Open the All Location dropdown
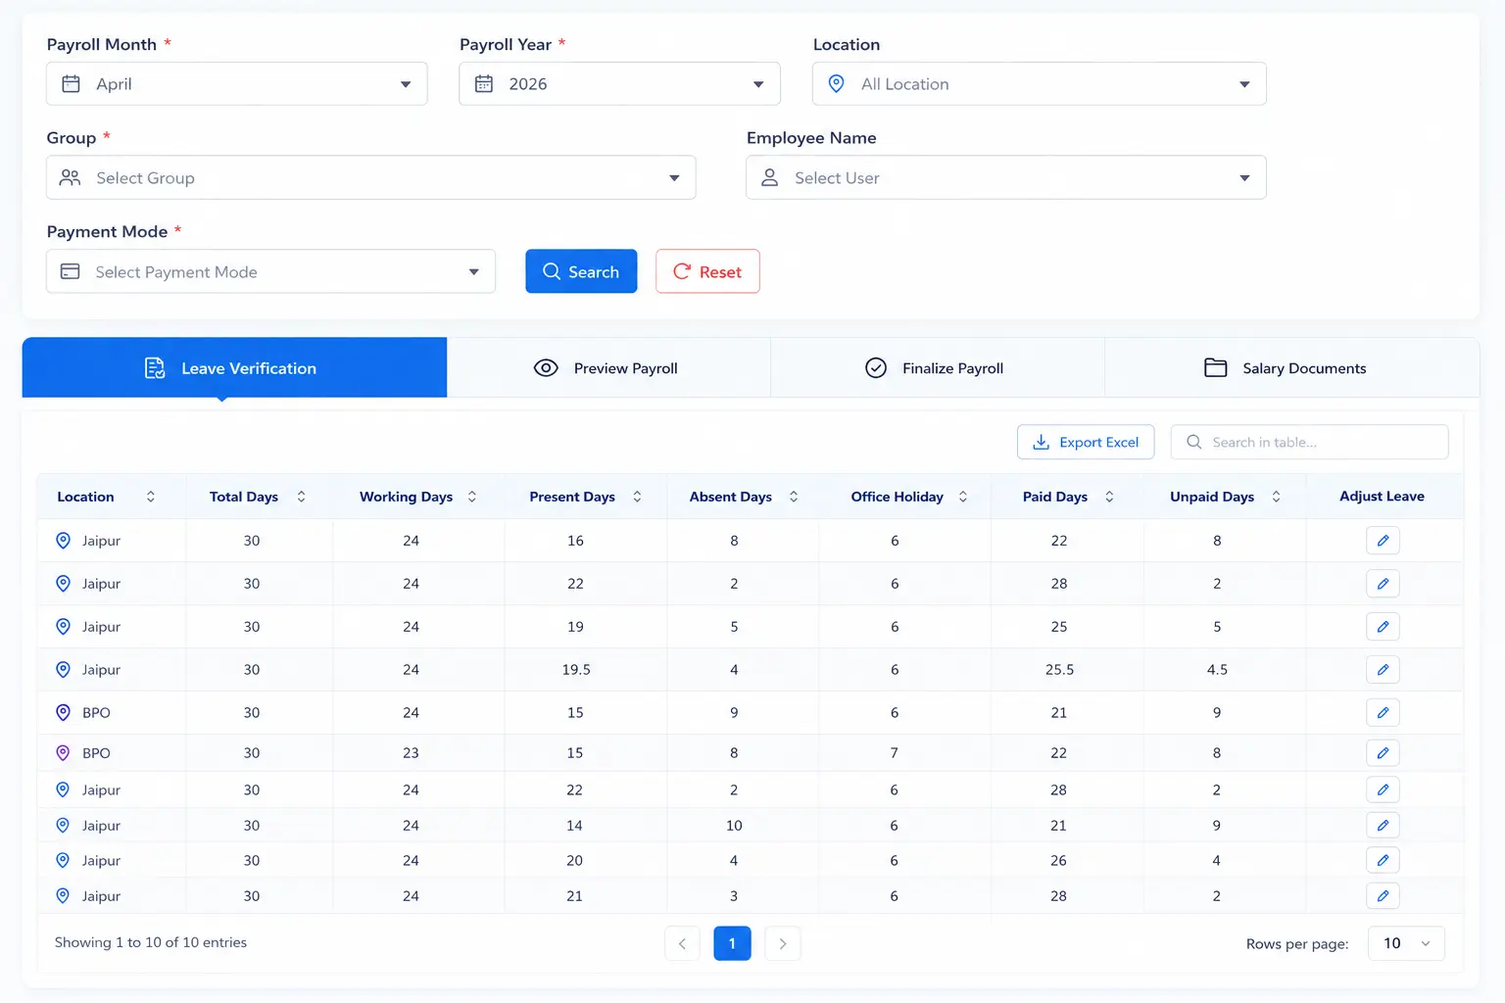The height and width of the screenshot is (1003, 1505). (1040, 84)
